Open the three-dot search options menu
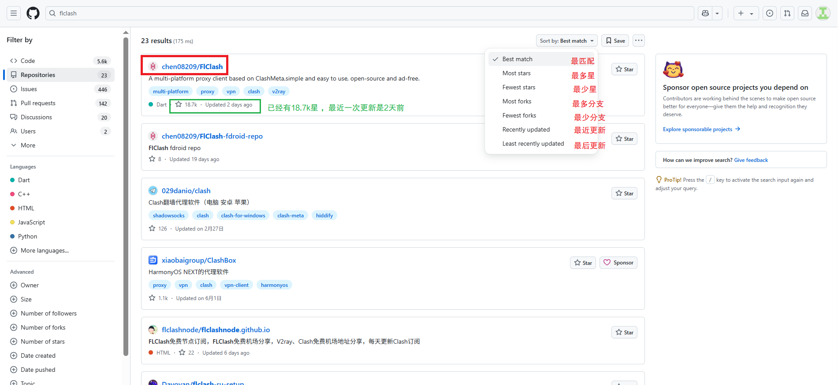The image size is (838, 385). tap(639, 40)
